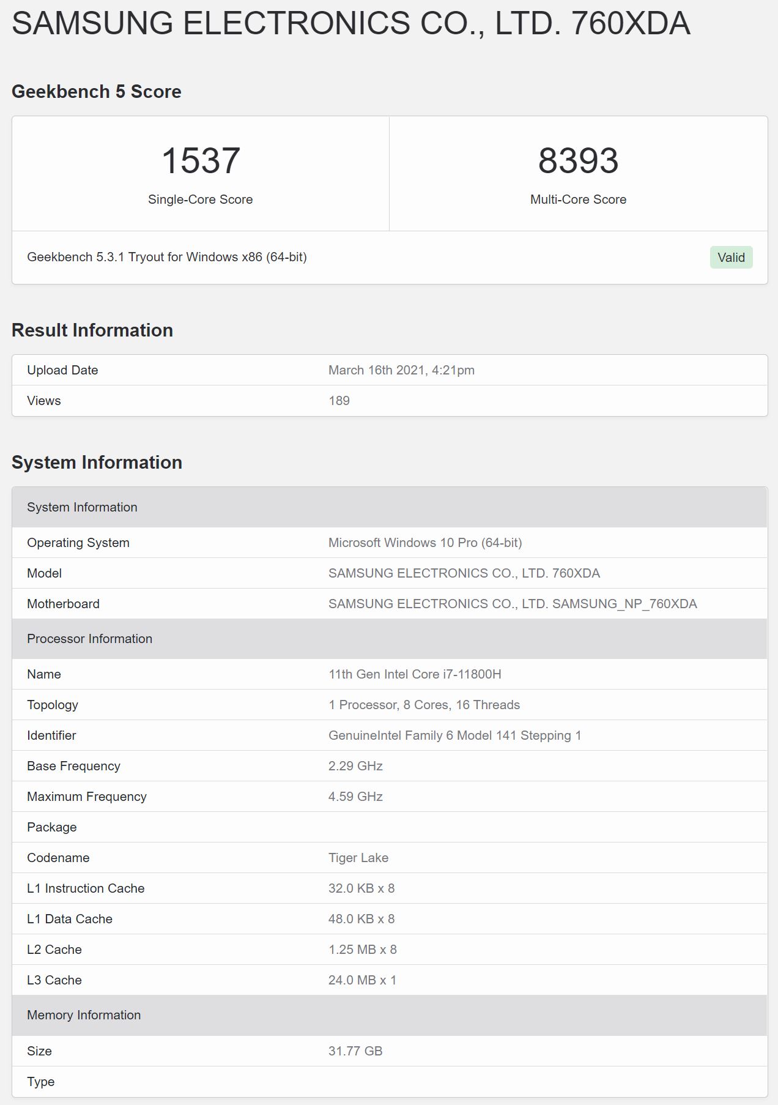Select the single-core score 1537
The height and width of the screenshot is (1105, 778).
click(201, 161)
